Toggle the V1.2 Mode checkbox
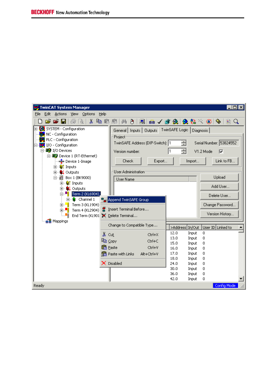This screenshot has height=380, width=269. (x=221, y=151)
